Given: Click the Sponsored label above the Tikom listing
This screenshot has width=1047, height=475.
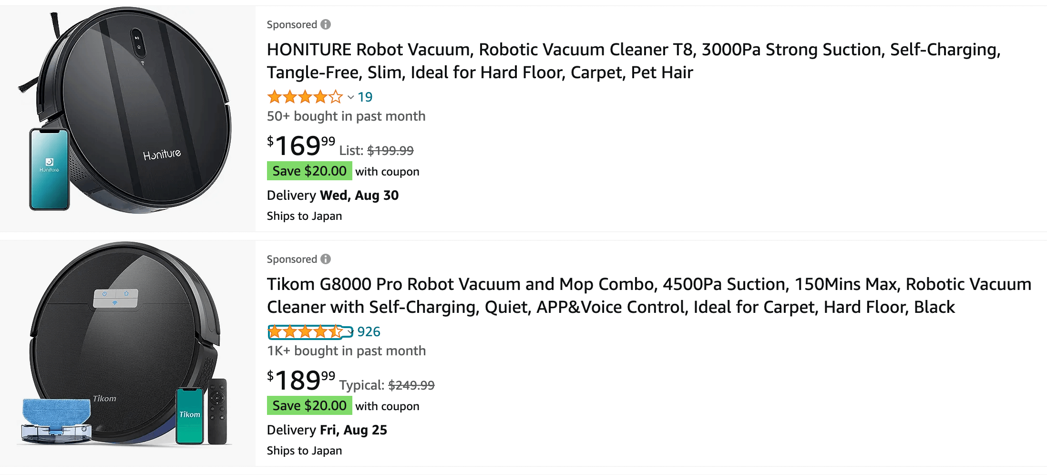Looking at the screenshot, I should coord(292,259).
